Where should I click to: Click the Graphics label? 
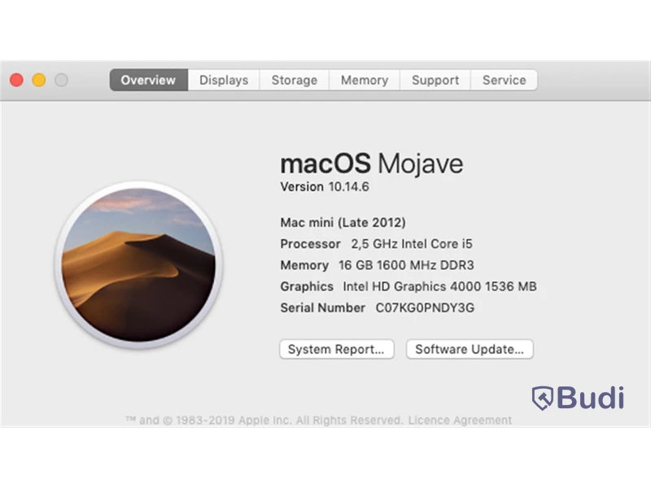coord(307,286)
